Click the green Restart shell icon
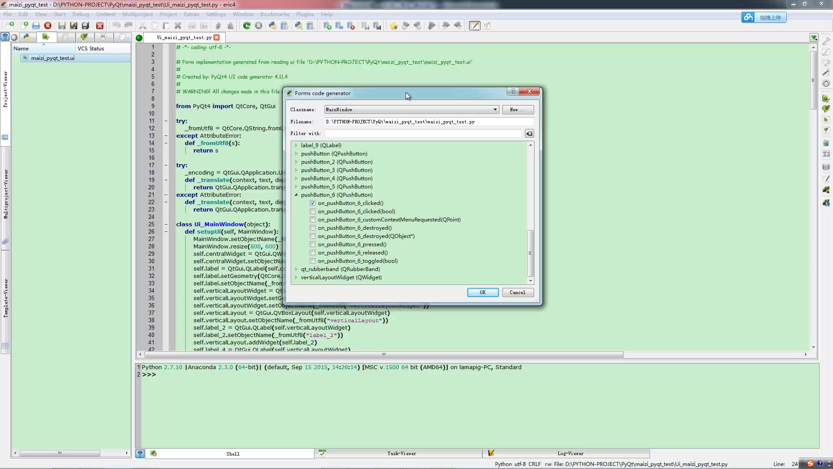This screenshot has height=469, width=833. tap(246, 26)
